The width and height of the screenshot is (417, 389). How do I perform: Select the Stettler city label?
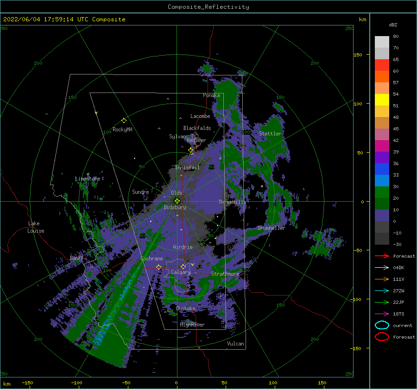(270, 134)
